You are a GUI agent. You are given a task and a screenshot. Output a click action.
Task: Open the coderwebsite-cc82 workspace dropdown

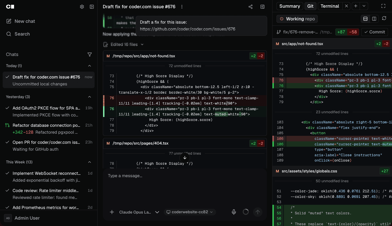[x=190, y=212]
